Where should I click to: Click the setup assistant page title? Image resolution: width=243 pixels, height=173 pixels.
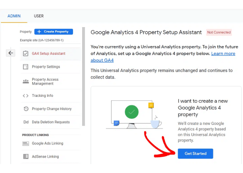(146, 32)
